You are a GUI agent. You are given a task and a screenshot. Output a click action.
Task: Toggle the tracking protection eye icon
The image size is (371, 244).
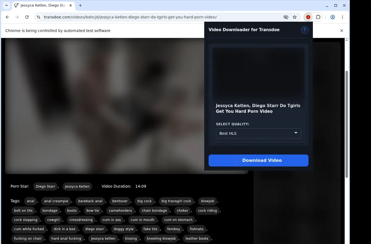point(286,17)
